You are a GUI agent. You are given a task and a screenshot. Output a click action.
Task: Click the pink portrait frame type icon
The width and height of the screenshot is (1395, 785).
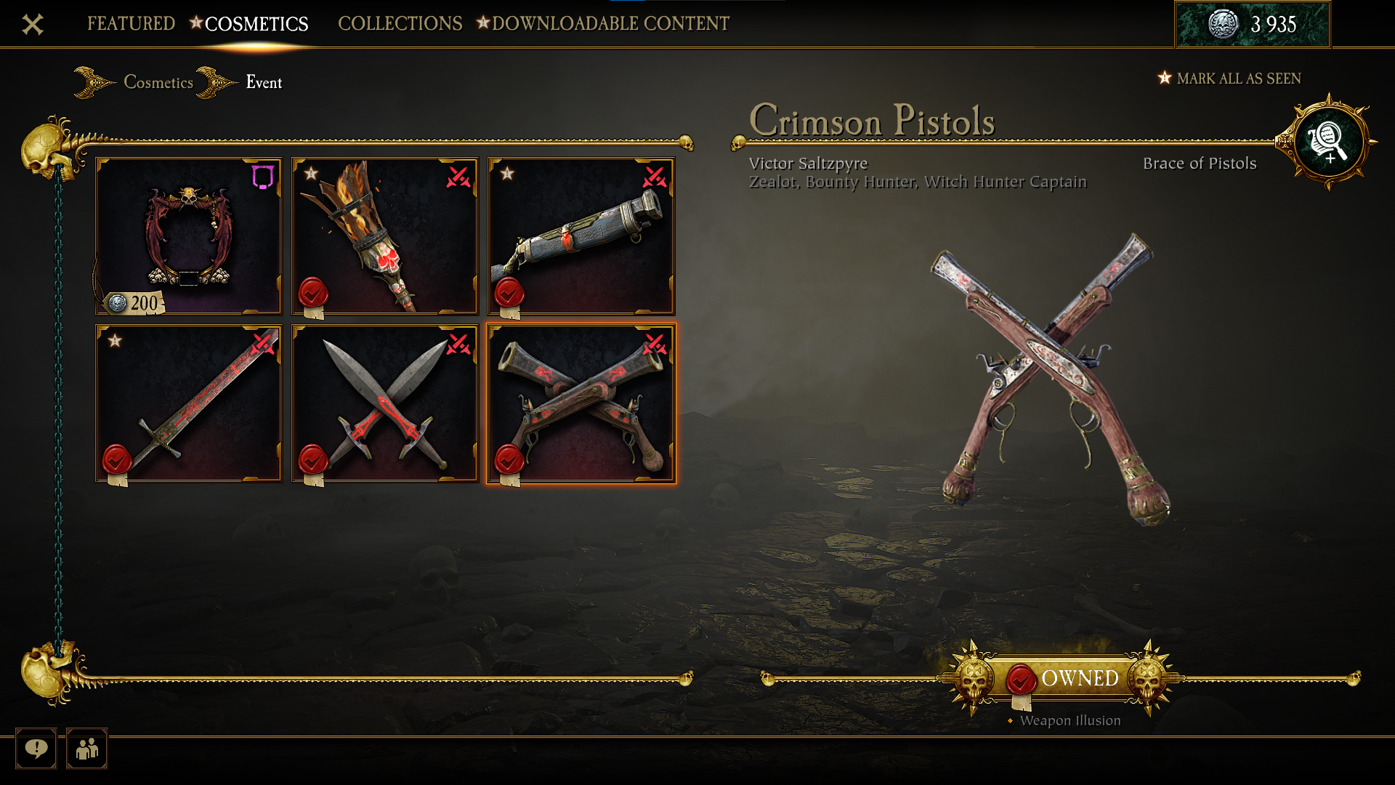click(262, 177)
